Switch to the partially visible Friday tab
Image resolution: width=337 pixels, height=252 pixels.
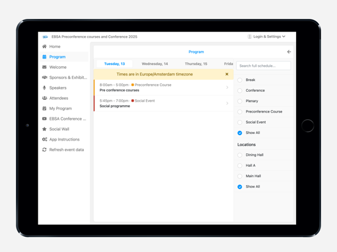228,64
